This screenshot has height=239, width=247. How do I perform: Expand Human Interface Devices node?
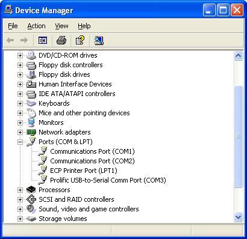20,84
